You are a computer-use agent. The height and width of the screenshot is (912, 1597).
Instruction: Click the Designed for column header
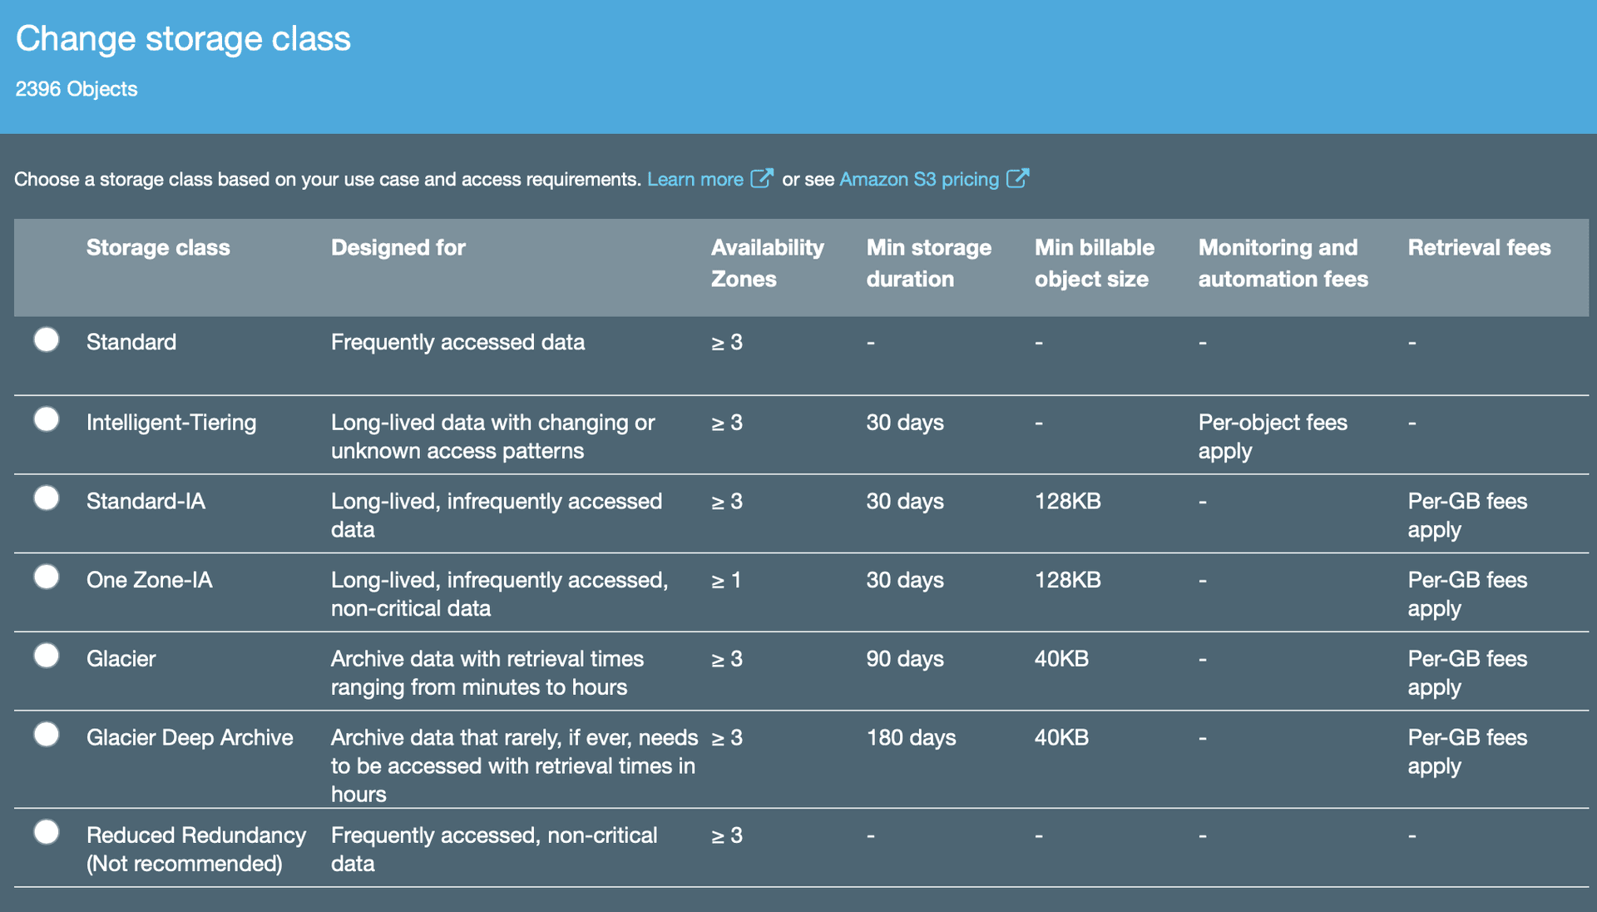[x=398, y=248]
